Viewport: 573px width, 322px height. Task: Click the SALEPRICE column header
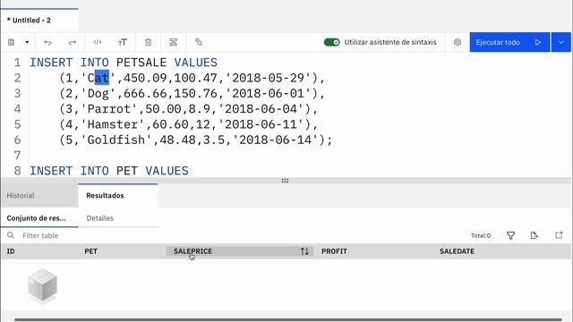pos(192,251)
